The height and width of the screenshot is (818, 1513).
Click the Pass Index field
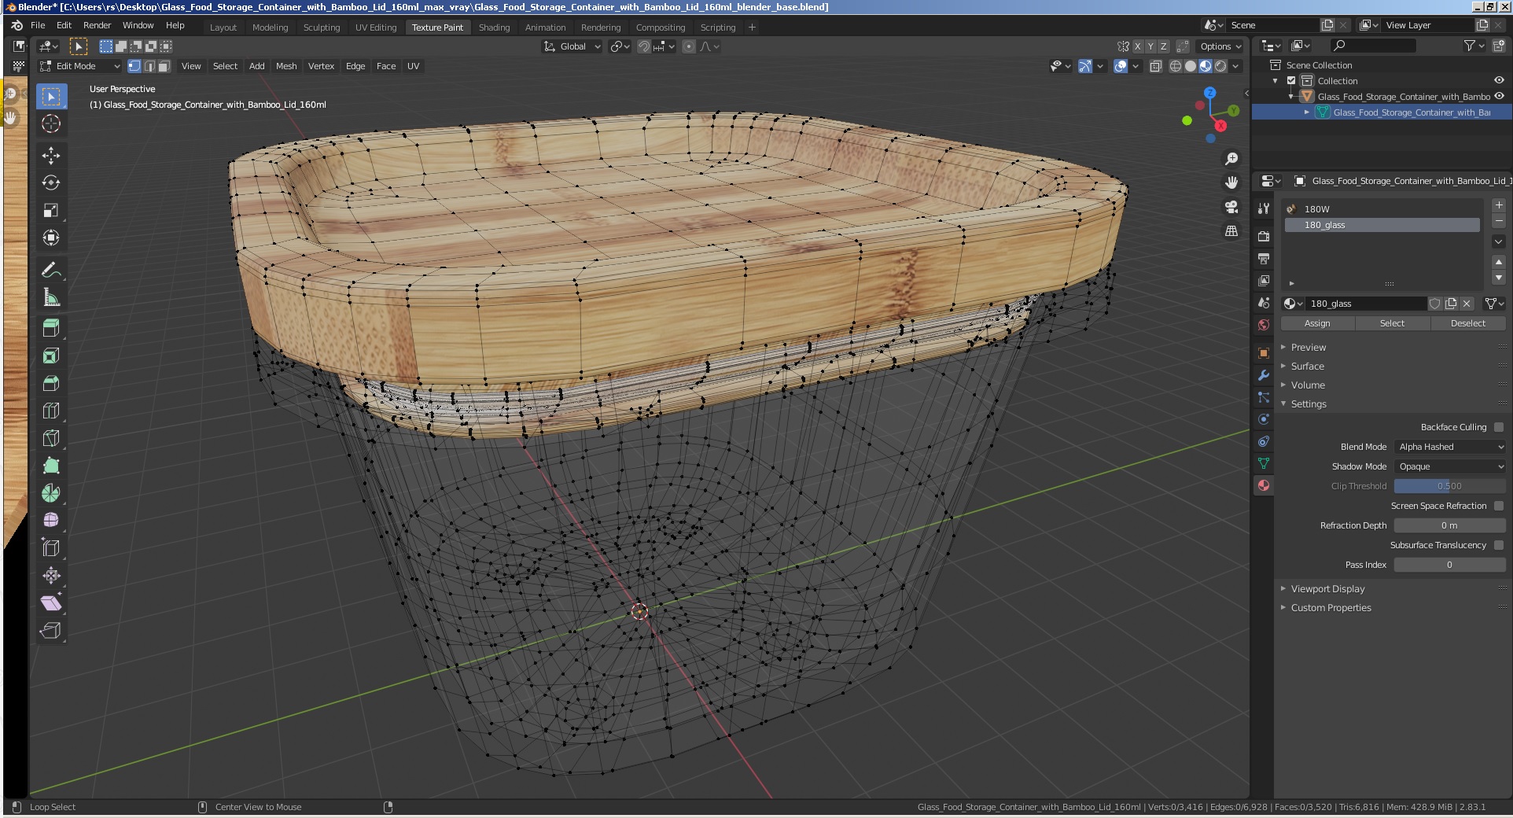point(1450,565)
